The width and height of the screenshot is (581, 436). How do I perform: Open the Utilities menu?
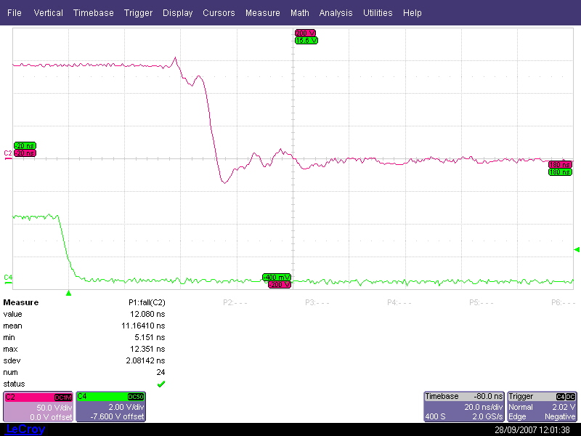[378, 12]
